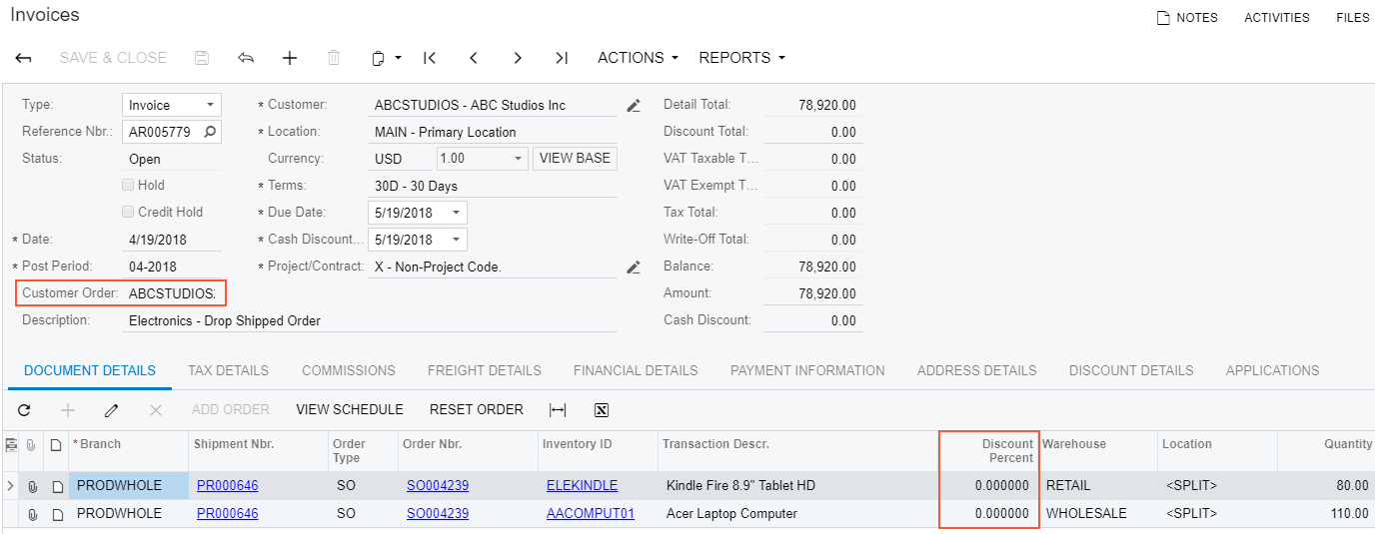Viewport: 1375px width, 534px height.
Task: Navigate to the next record arrow
Action: tap(518, 58)
